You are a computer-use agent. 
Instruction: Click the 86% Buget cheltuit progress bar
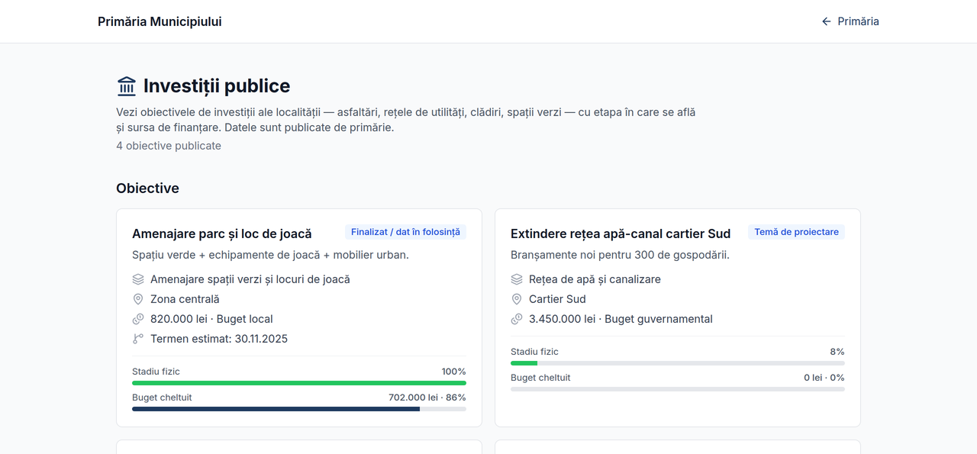299,409
